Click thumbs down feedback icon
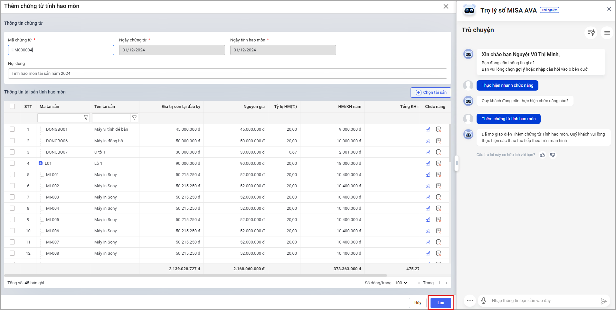Viewport: 616px width, 310px height. click(x=553, y=155)
